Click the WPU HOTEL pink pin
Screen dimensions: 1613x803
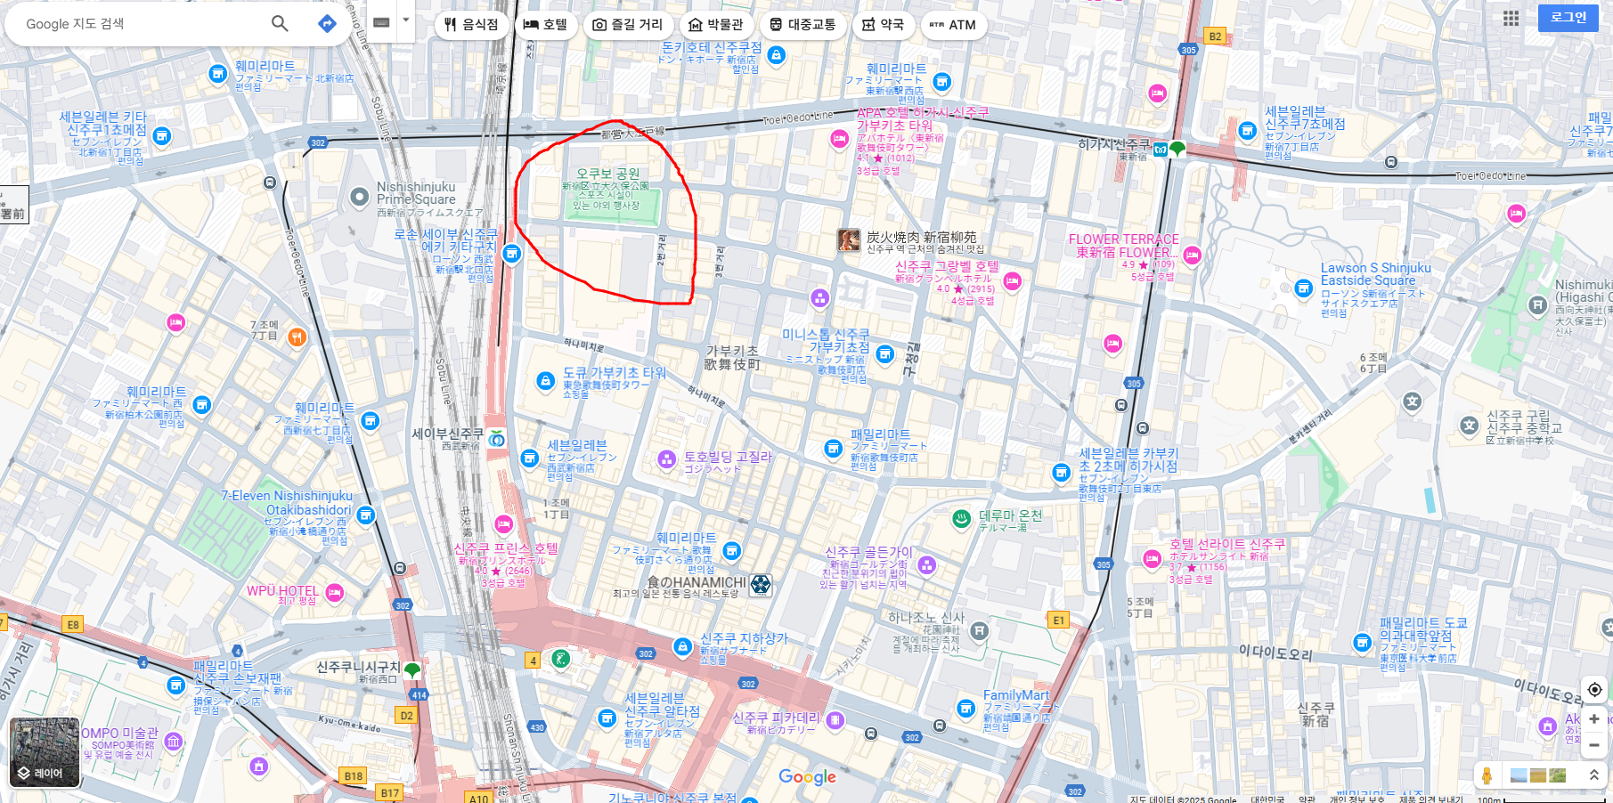tap(334, 592)
